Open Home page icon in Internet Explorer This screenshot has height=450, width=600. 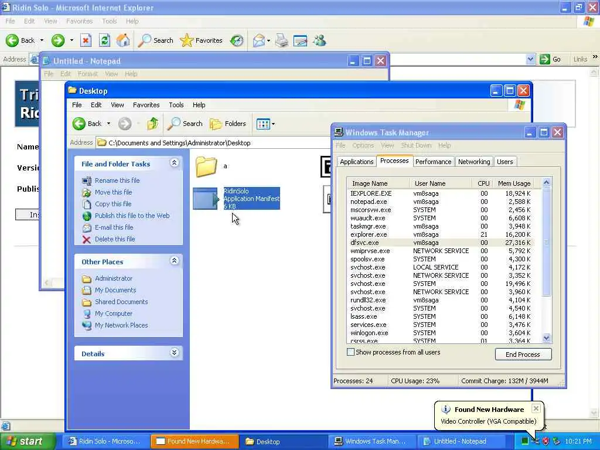coord(123,40)
